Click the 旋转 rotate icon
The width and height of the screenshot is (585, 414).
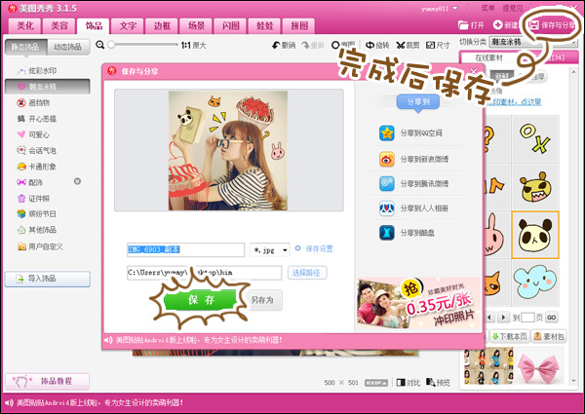coord(370,45)
